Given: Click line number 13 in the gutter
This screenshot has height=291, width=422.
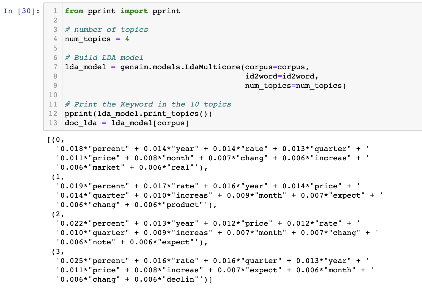Looking at the screenshot, I should [53, 123].
